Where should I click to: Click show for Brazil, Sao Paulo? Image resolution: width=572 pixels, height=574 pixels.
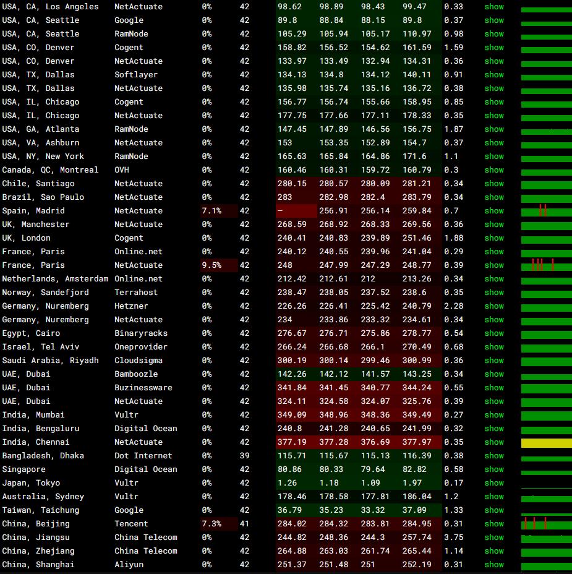coord(494,197)
